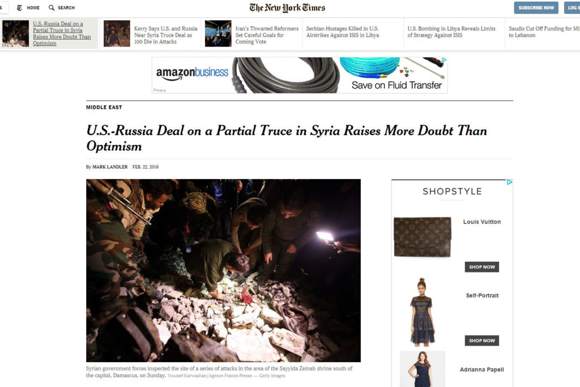Click author name MARK LANDLER

click(110, 167)
